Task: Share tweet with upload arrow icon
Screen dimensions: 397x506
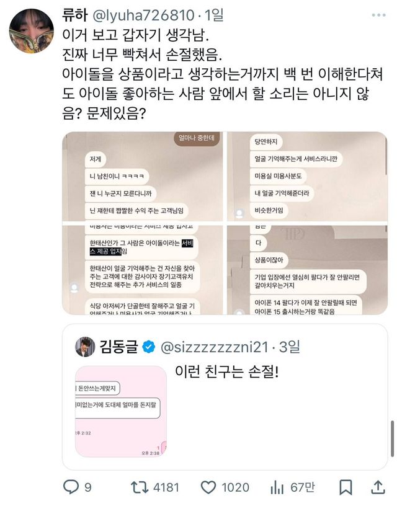Action: point(377,487)
